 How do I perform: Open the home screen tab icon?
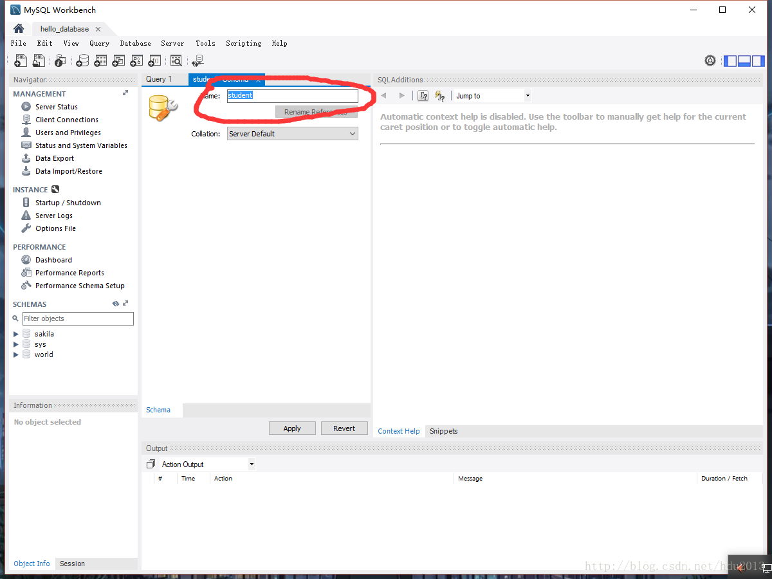[x=19, y=29]
